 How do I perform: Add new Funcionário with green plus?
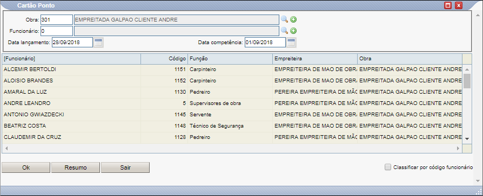click(293, 31)
